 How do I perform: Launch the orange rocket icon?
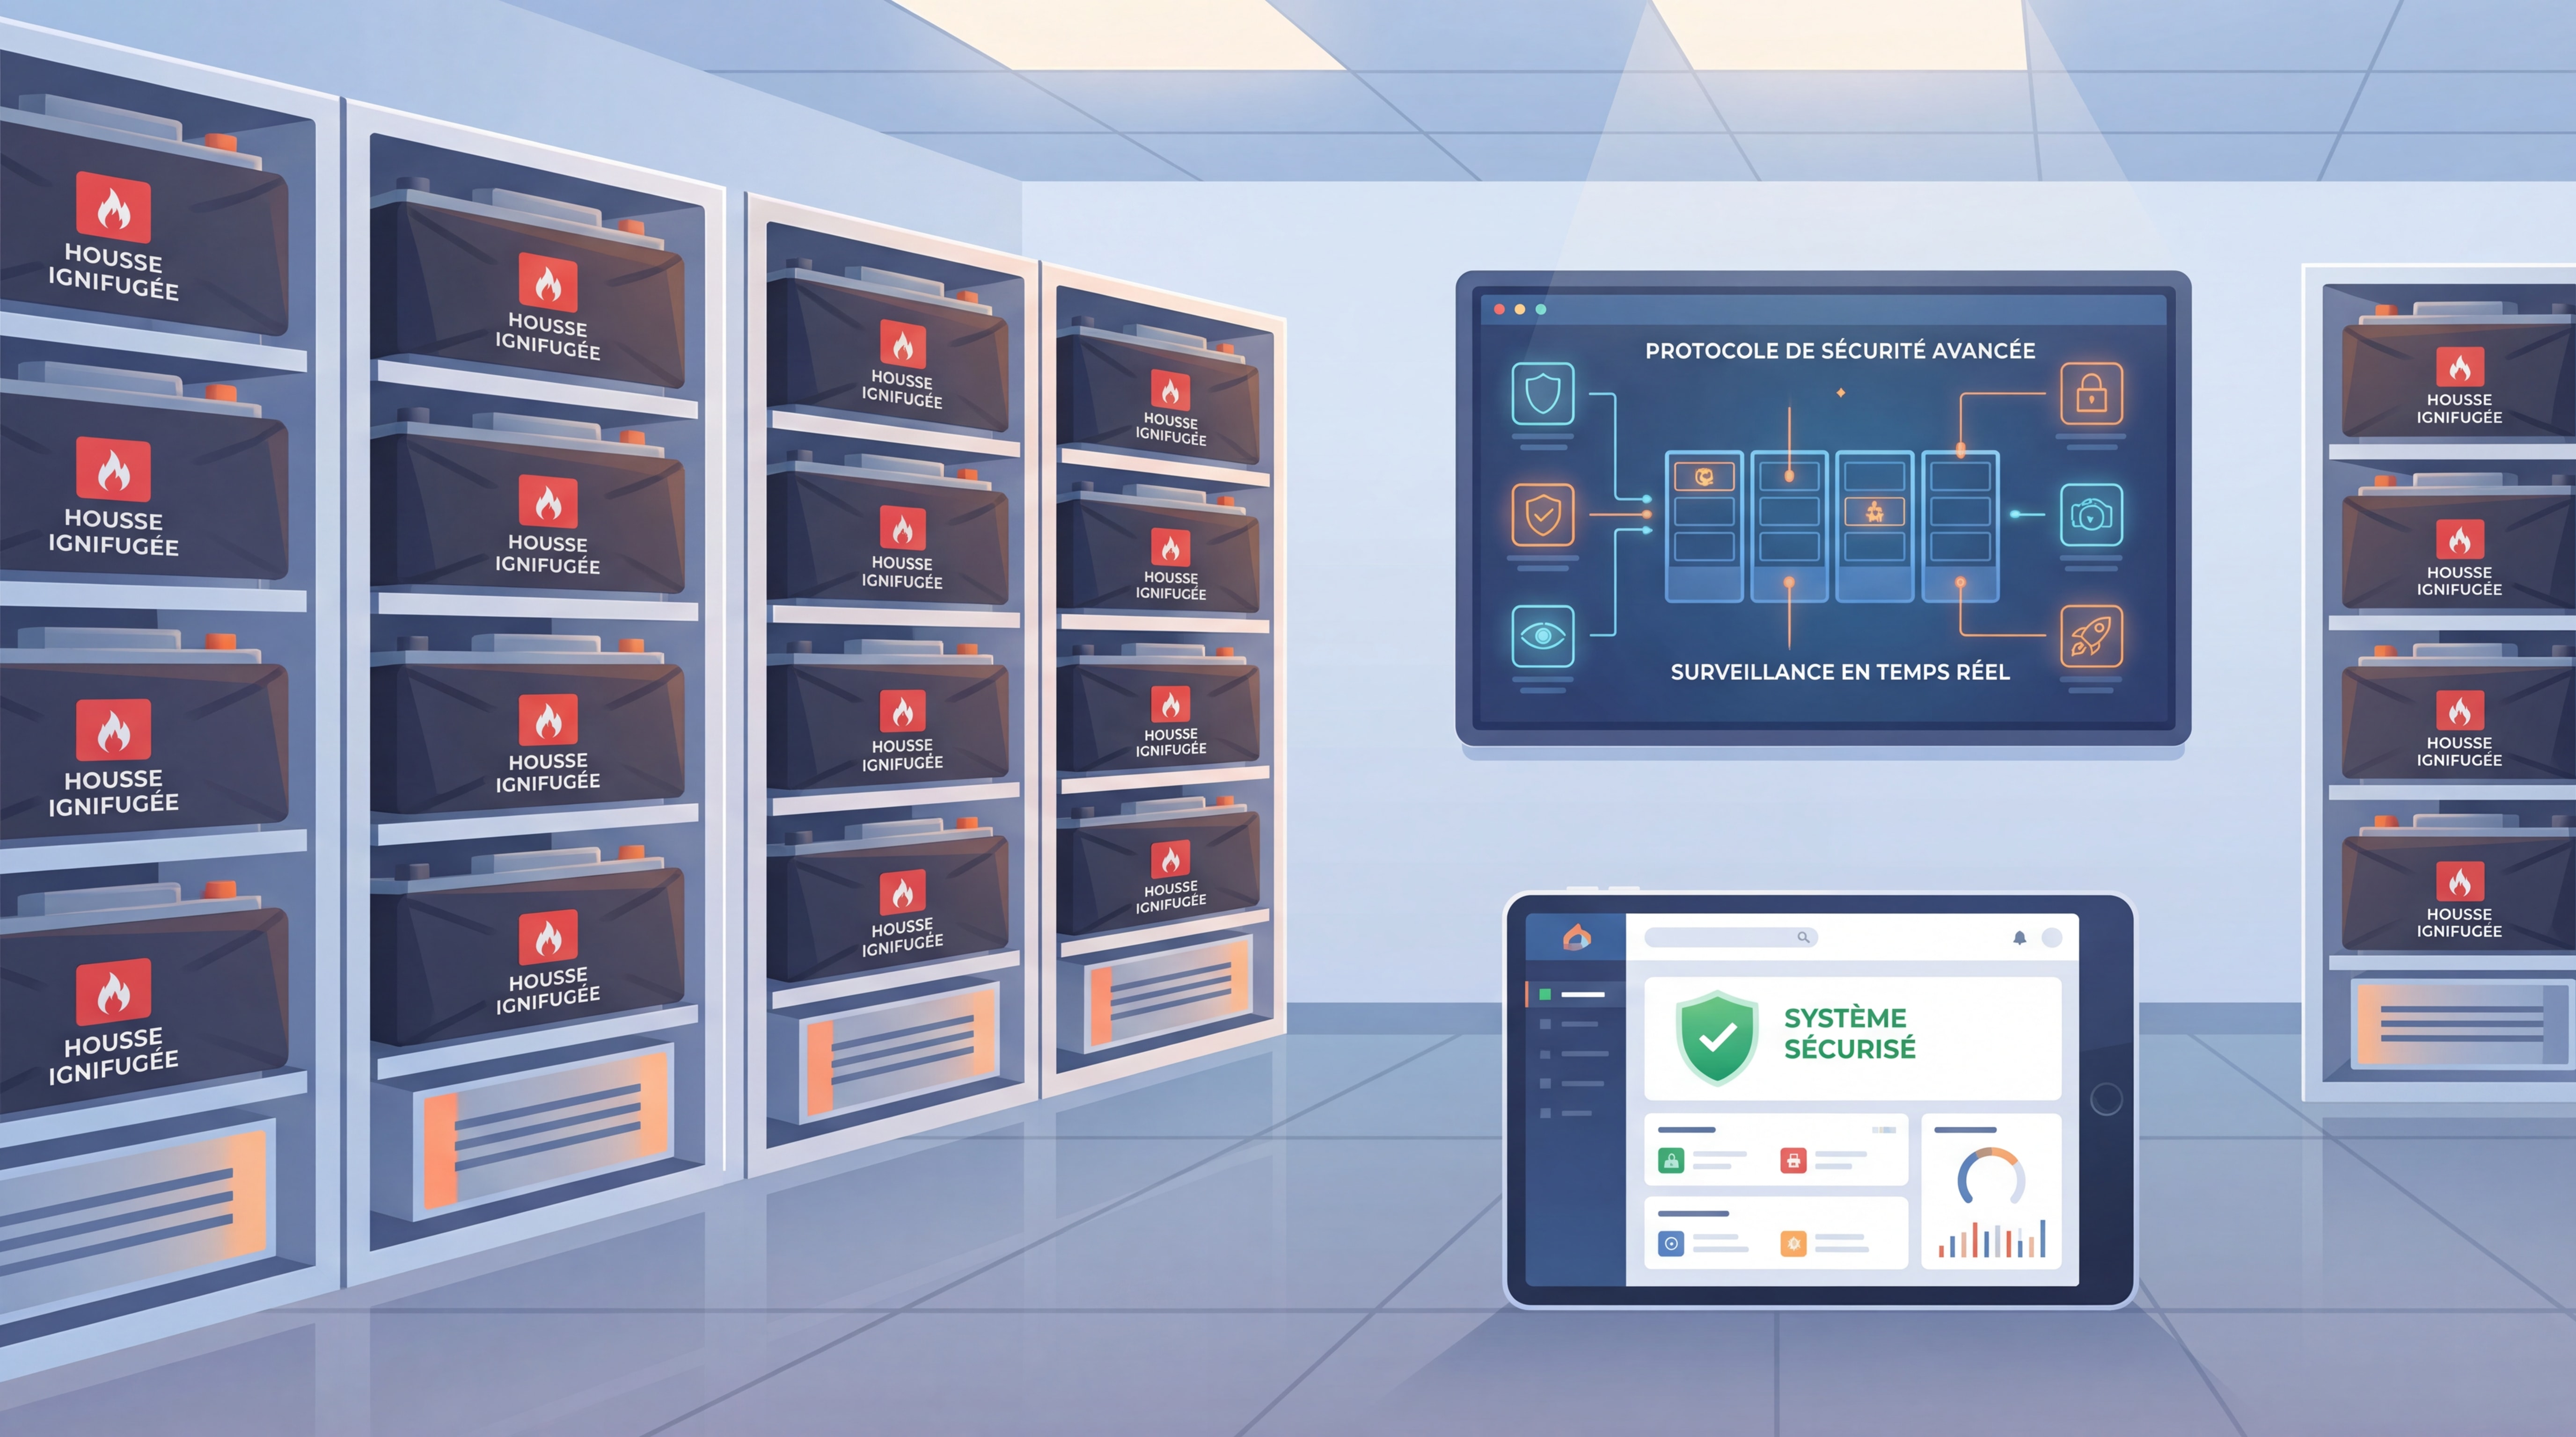pos(2091,636)
